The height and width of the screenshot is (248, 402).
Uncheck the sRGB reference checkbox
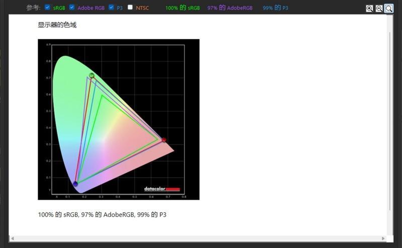click(x=48, y=8)
